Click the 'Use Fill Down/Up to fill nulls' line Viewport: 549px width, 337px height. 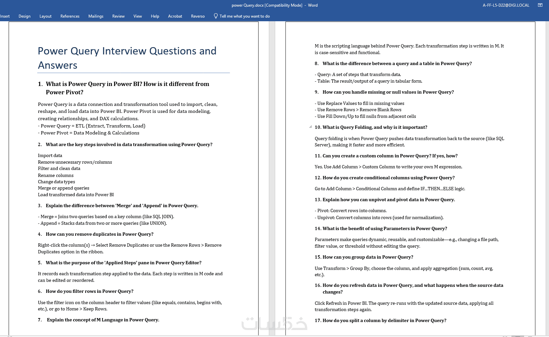[365, 116]
